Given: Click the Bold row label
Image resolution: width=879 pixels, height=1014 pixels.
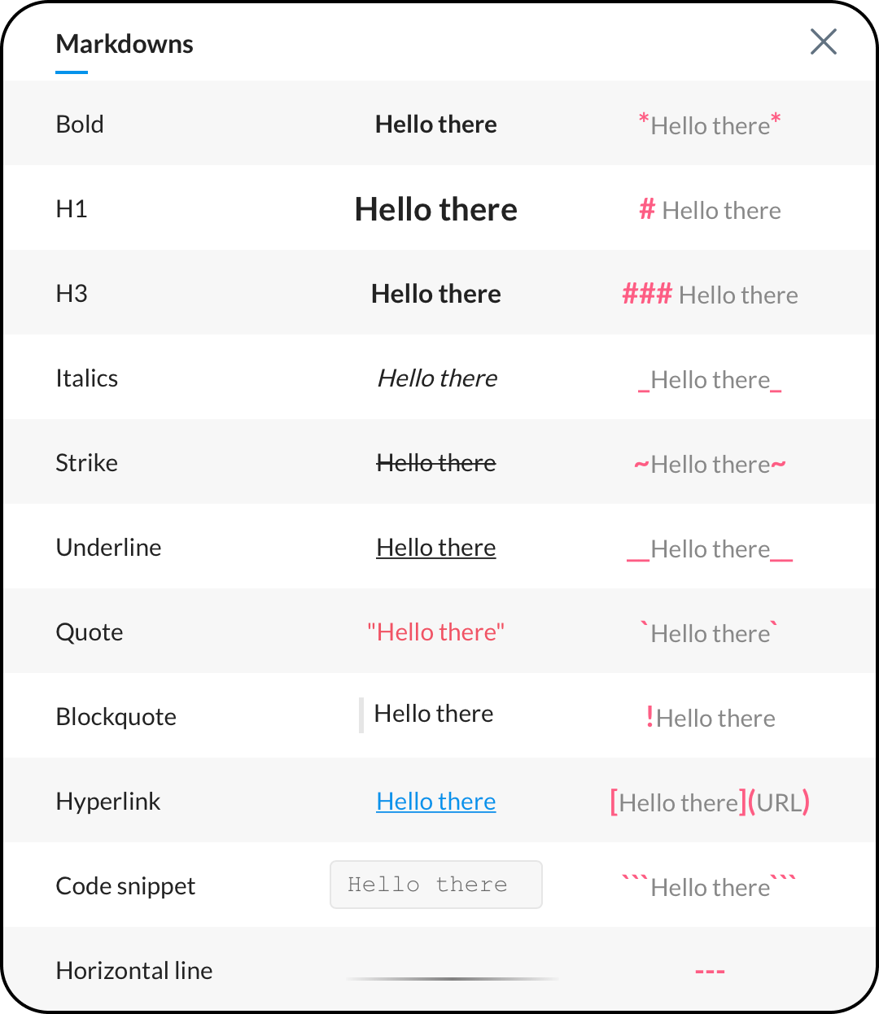Looking at the screenshot, I should point(80,125).
